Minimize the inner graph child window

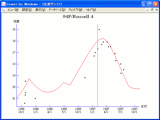(147, 10)
